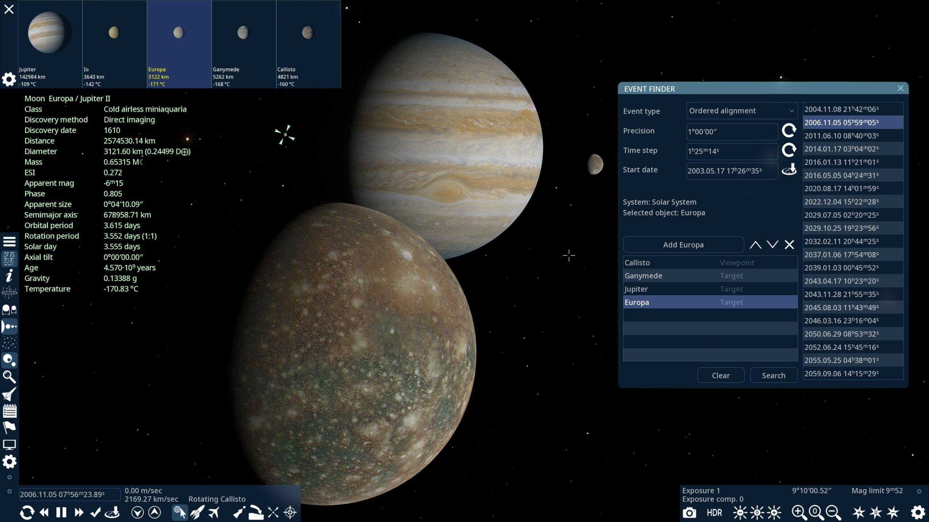Pause the time flow
The height and width of the screenshot is (522, 929).
tap(61, 512)
